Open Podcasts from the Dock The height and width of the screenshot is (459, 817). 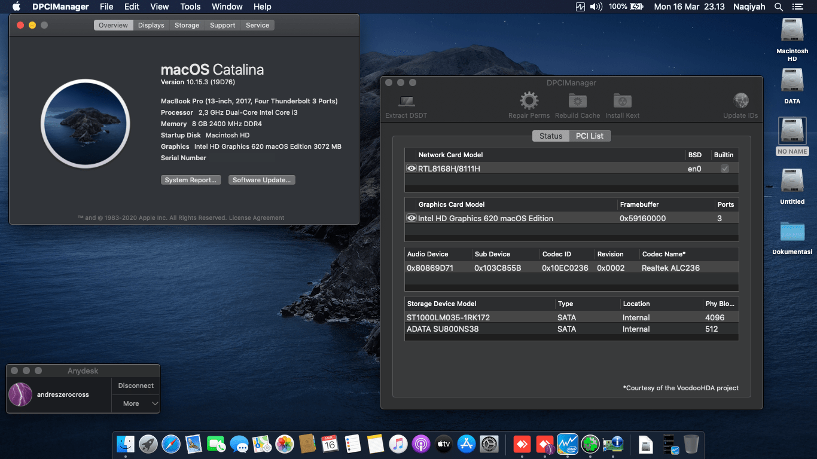(421, 443)
